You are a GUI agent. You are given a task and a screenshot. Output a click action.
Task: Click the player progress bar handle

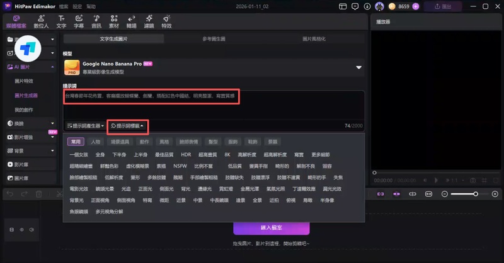[374, 172]
